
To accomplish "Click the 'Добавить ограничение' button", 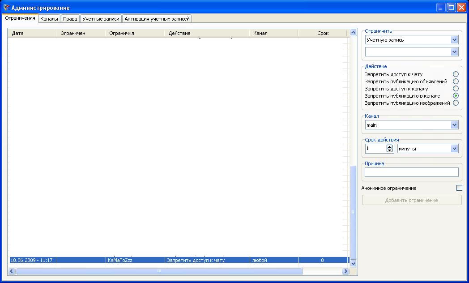I will coord(411,200).
